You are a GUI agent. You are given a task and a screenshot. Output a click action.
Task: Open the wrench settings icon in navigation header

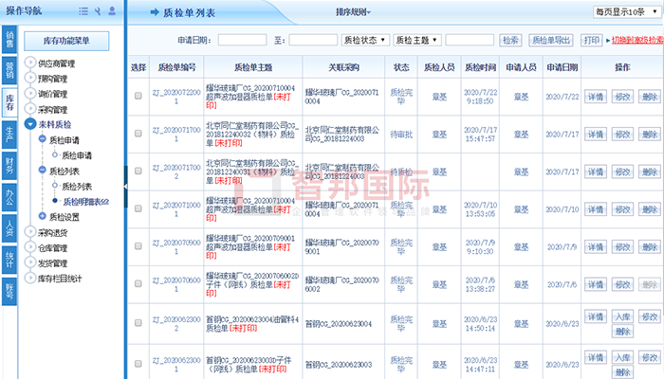pos(98,11)
